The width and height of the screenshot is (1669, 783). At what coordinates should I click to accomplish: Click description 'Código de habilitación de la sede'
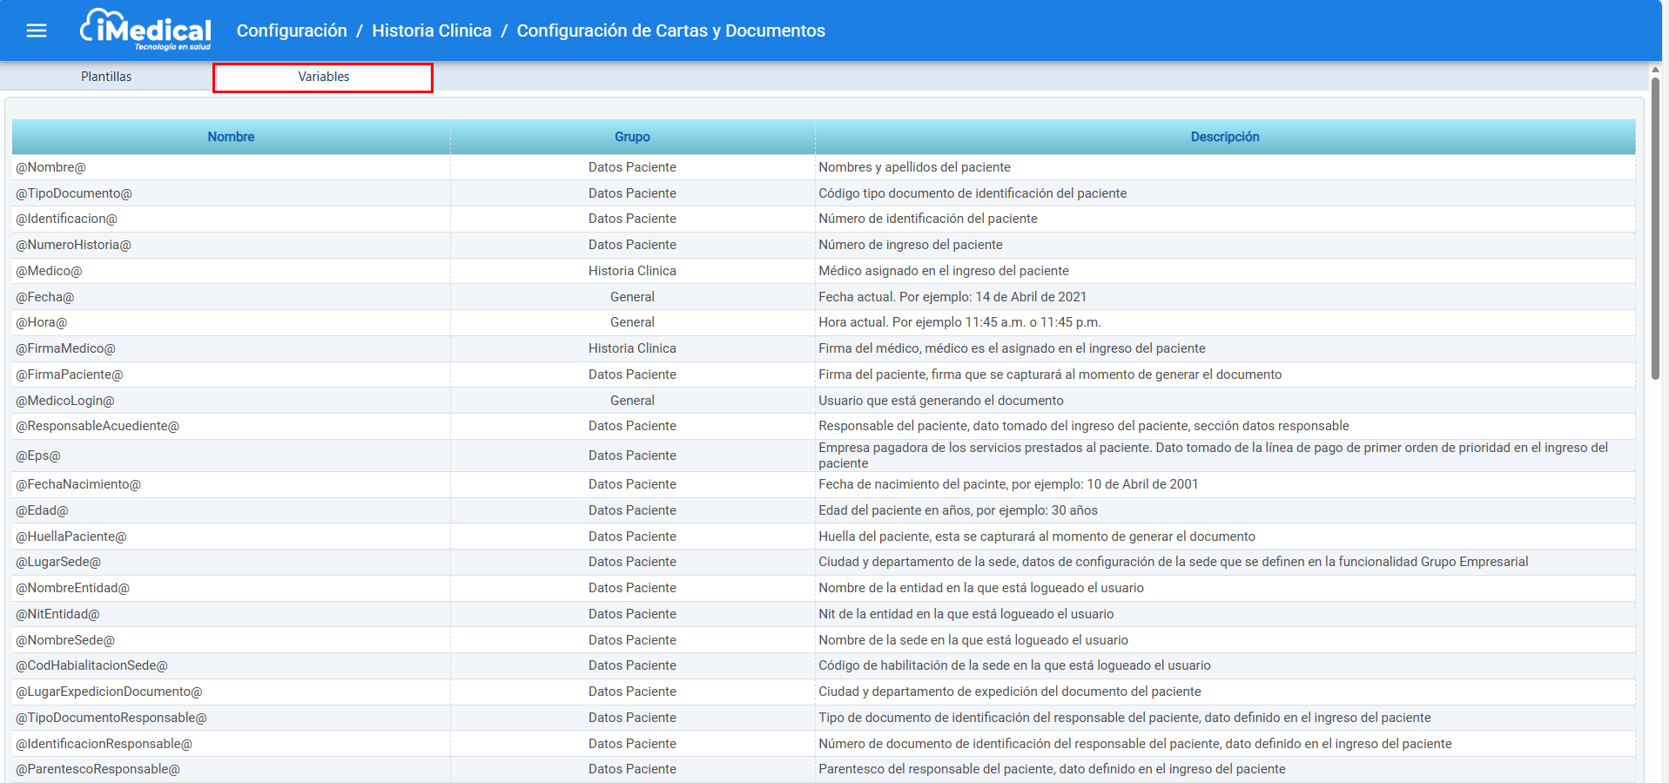[1014, 665]
